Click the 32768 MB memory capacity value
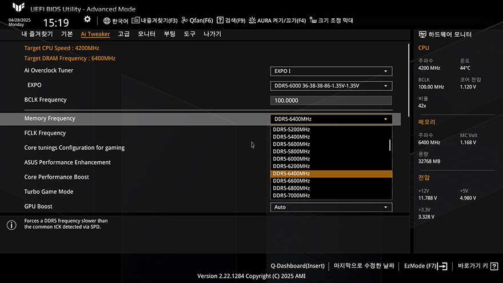Image resolution: width=503 pixels, height=283 pixels. pos(429,161)
